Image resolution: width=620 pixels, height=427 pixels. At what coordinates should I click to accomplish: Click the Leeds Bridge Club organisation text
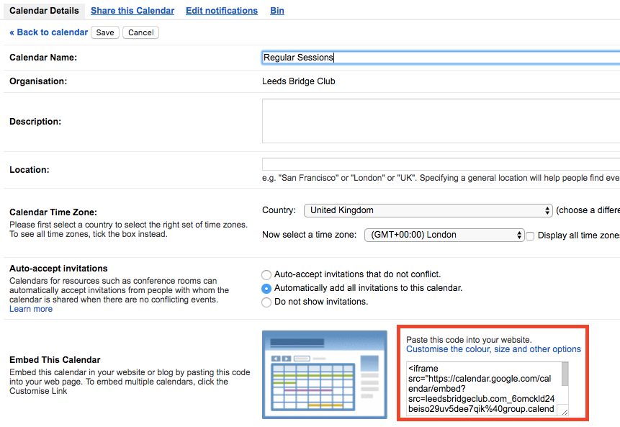coord(299,81)
